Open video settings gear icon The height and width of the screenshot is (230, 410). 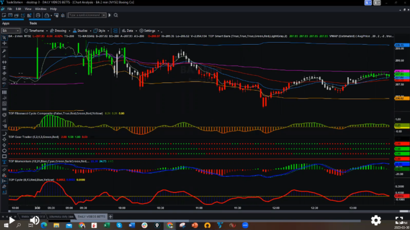click(x=376, y=219)
